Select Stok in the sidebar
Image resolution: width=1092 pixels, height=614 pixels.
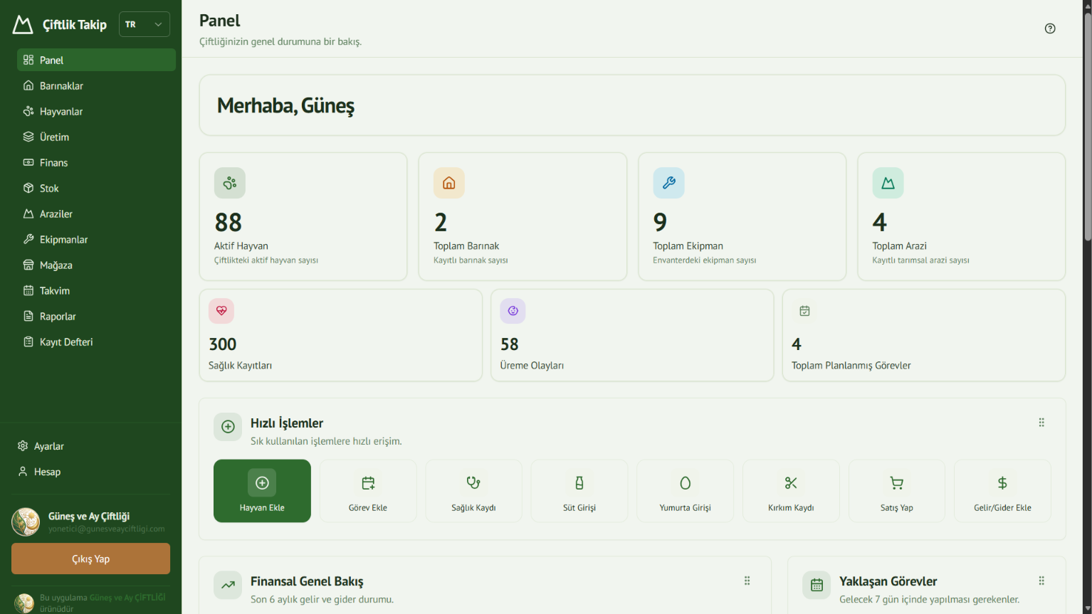point(96,188)
